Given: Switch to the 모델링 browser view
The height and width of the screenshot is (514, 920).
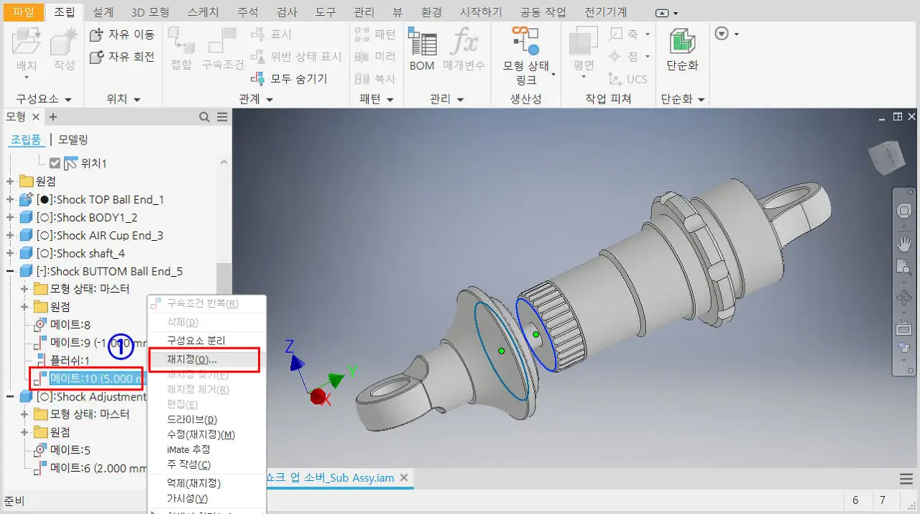Looking at the screenshot, I should click(x=73, y=139).
